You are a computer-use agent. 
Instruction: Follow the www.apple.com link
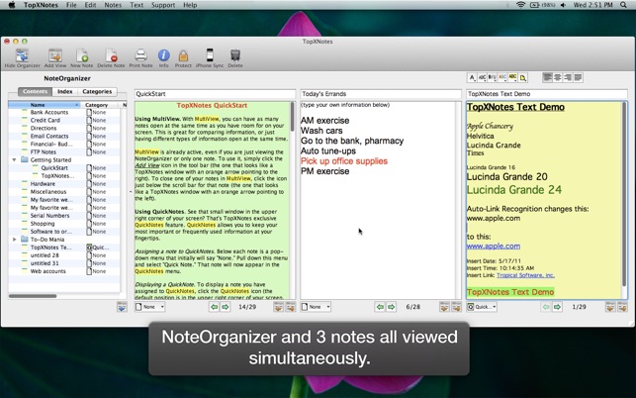coord(493,247)
